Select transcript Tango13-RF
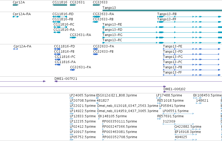The width and height of the screenshot is (222, 141). [167, 19]
